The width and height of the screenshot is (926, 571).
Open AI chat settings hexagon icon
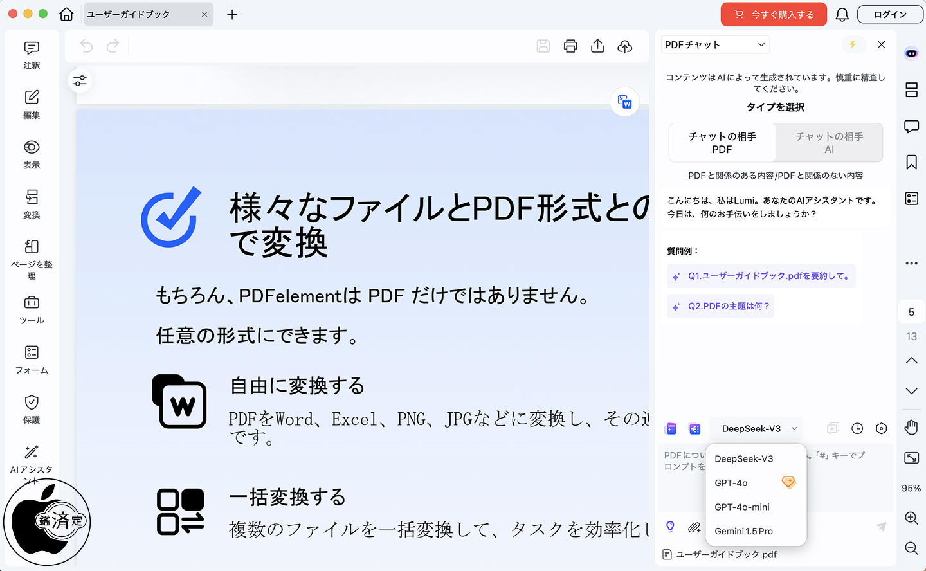pyautogui.click(x=882, y=429)
